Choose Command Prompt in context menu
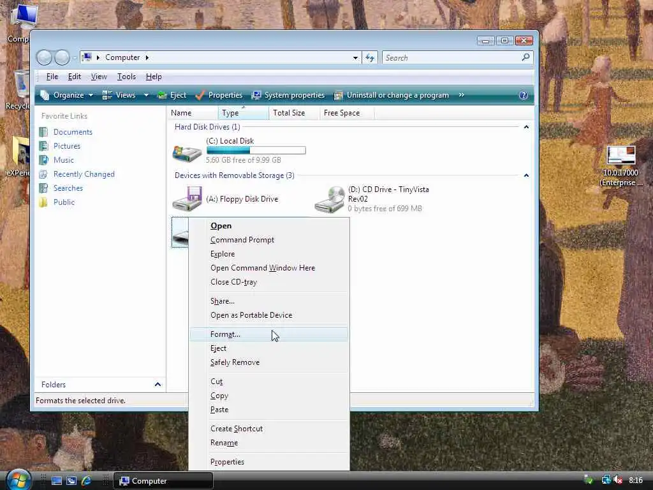This screenshot has height=490, width=653. [269, 240]
